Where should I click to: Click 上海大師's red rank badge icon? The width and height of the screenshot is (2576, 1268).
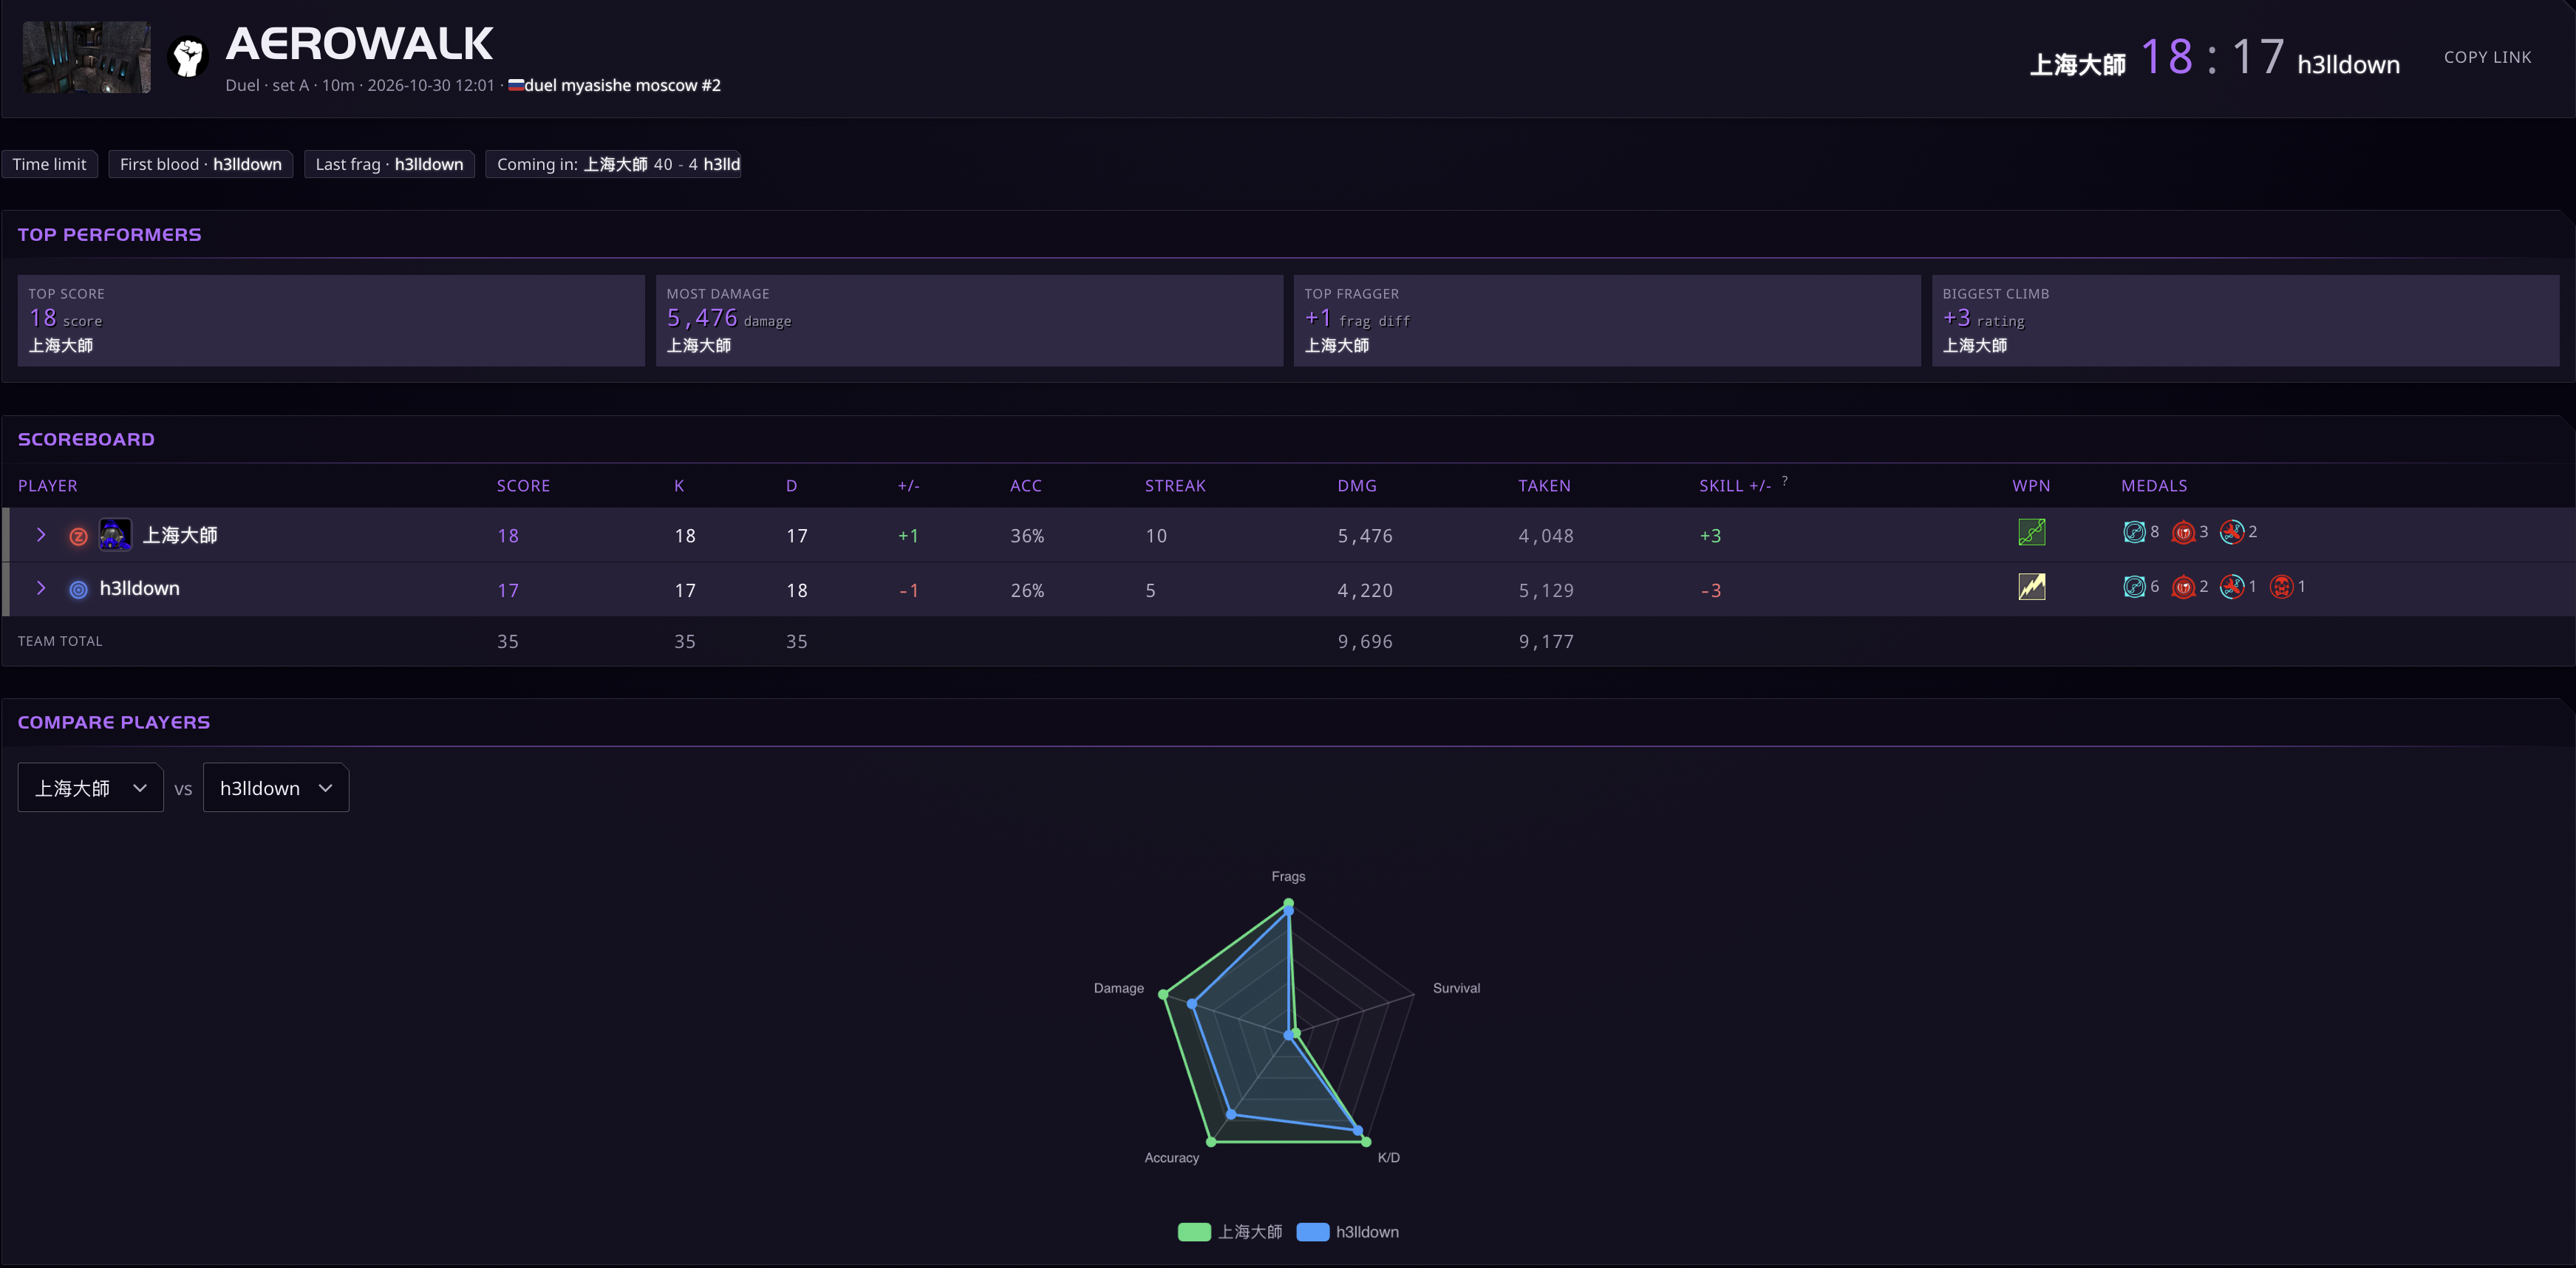click(78, 536)
